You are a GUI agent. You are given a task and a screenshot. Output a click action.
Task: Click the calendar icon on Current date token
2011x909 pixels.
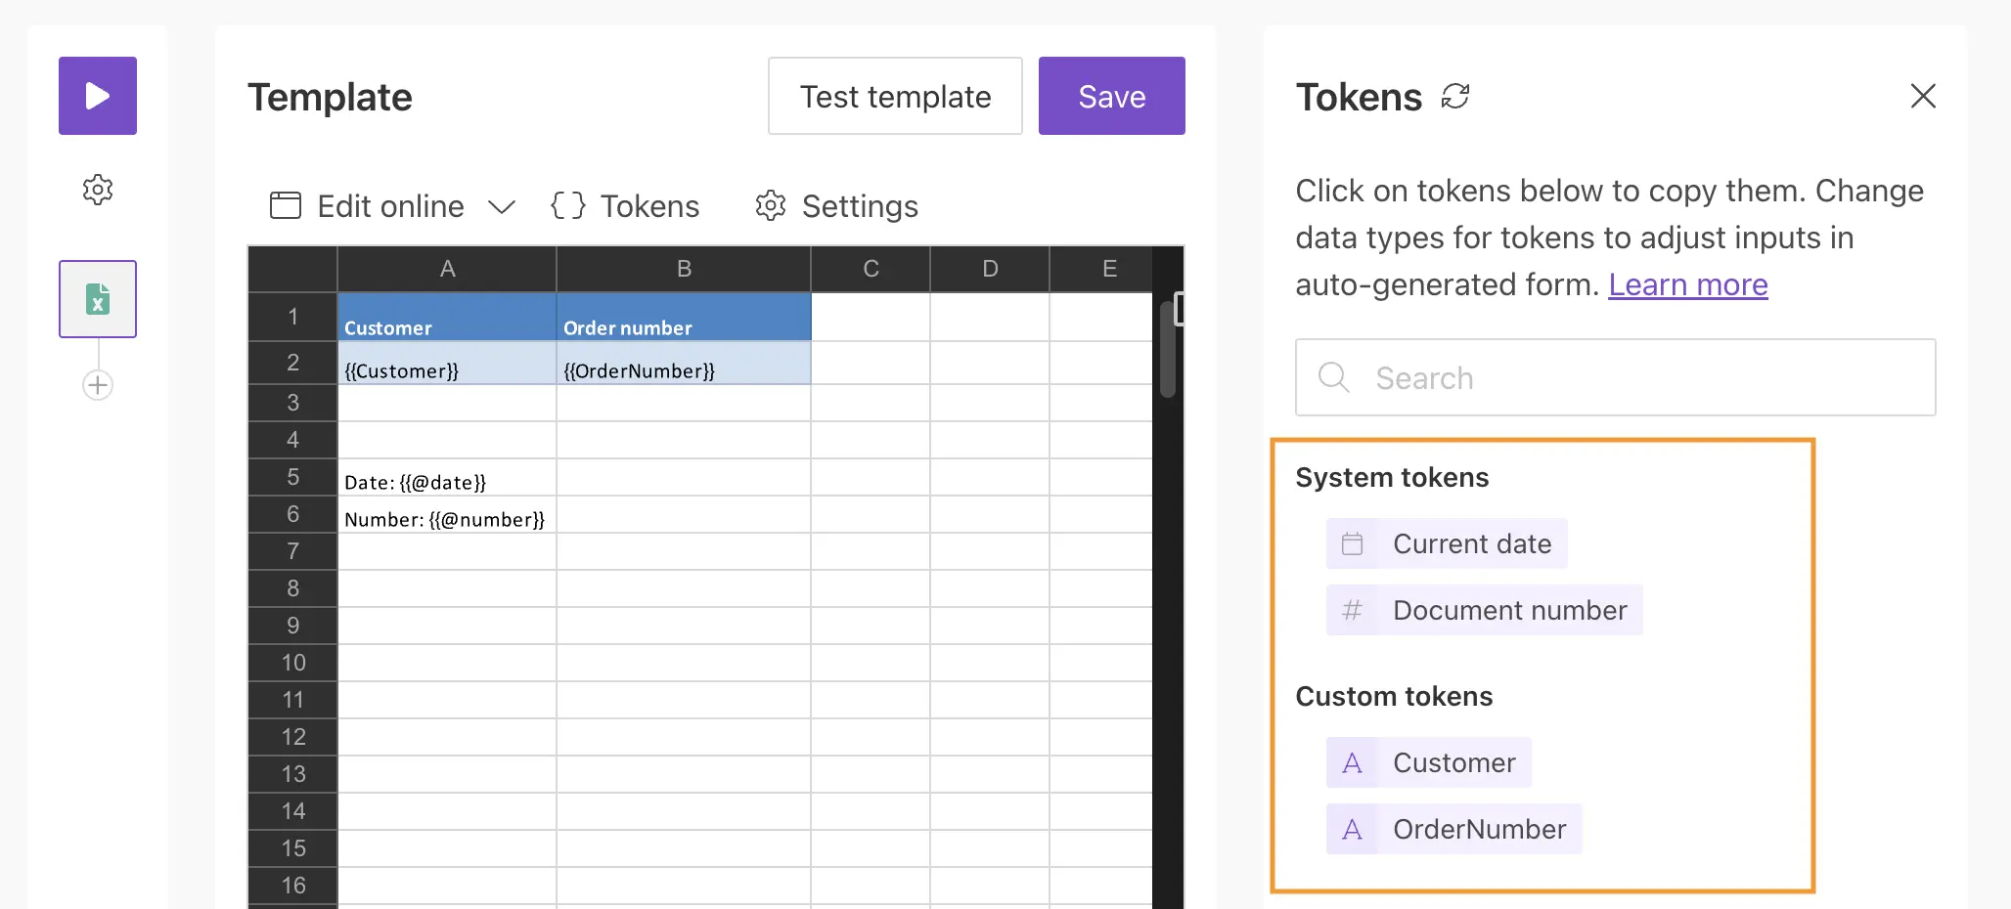(1354, 543)
